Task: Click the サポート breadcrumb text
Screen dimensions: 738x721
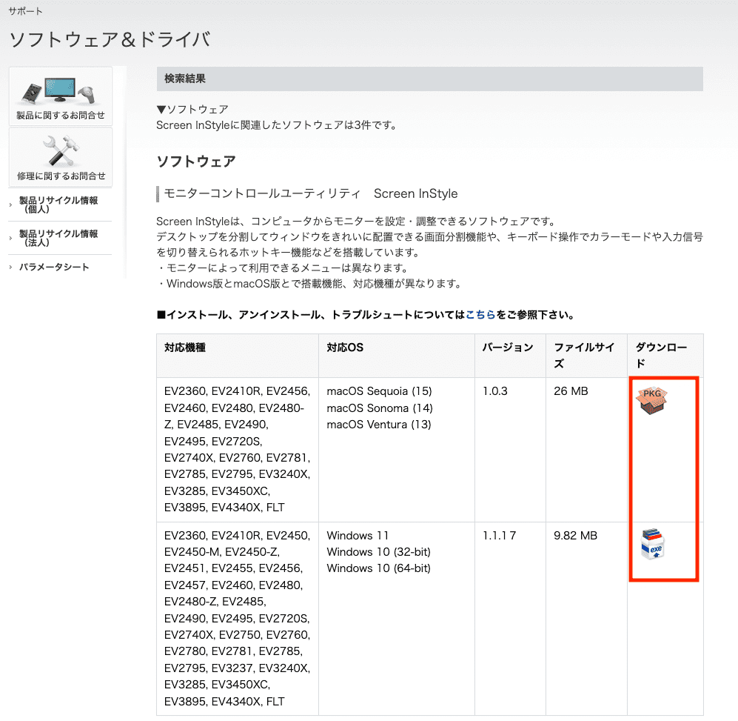Action: coord(25,11)
